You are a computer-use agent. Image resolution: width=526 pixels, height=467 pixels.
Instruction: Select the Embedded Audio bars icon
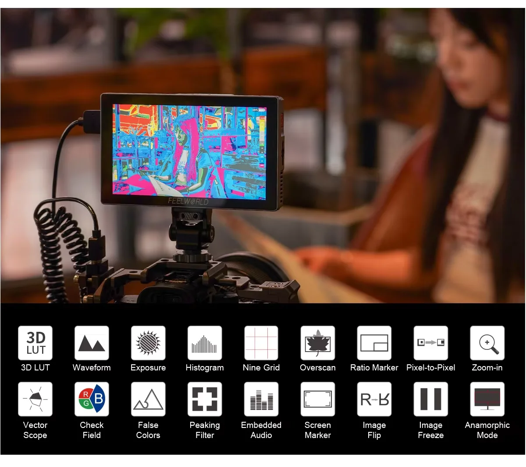(x=261, y=399)
